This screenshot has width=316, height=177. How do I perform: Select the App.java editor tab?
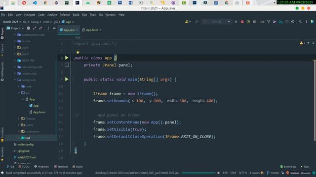69,30
